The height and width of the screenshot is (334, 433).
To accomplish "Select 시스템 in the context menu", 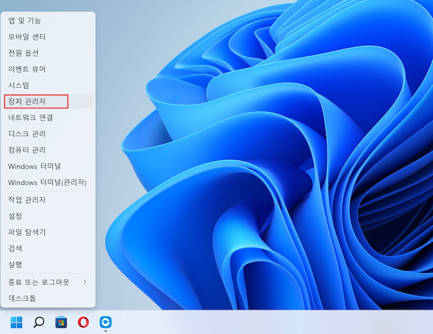I will pos(48,85).
